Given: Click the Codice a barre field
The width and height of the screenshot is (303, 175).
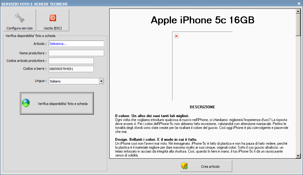Looking at the screenshot, I should [x=71, y=69].
